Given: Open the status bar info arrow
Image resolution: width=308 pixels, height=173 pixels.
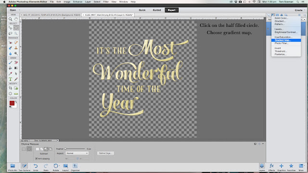Looking at the screenshot, I should pos(58,140).
